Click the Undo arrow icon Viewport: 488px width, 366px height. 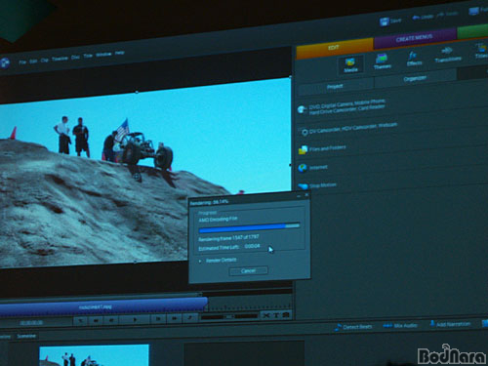pos(416,18)
